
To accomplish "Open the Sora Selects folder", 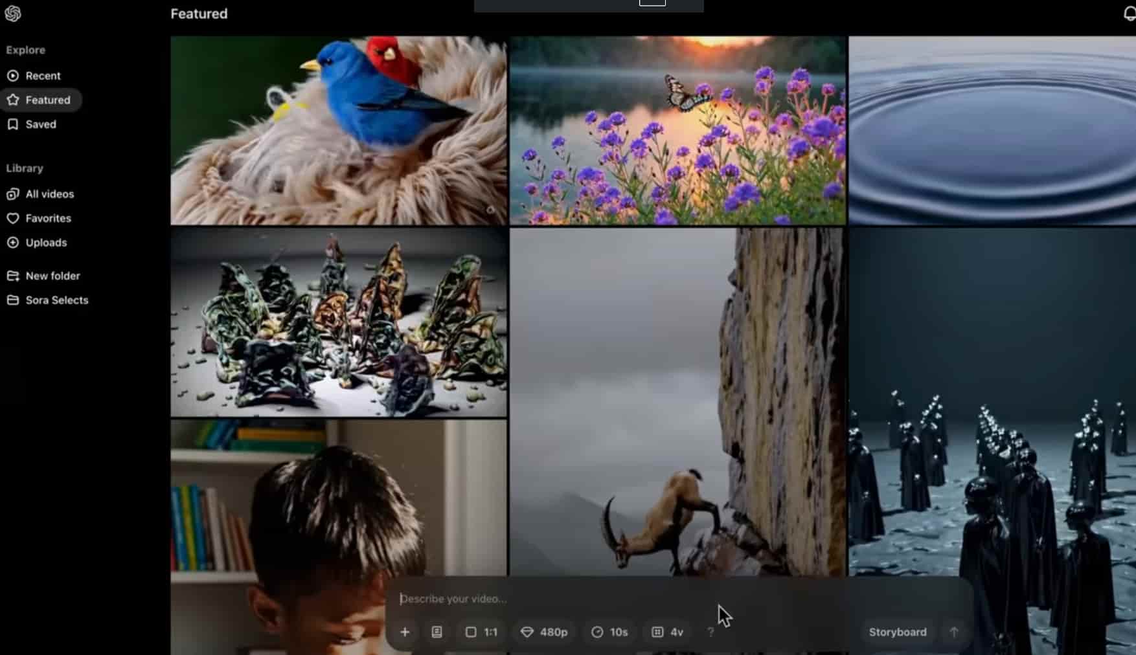I will (47, 300).
